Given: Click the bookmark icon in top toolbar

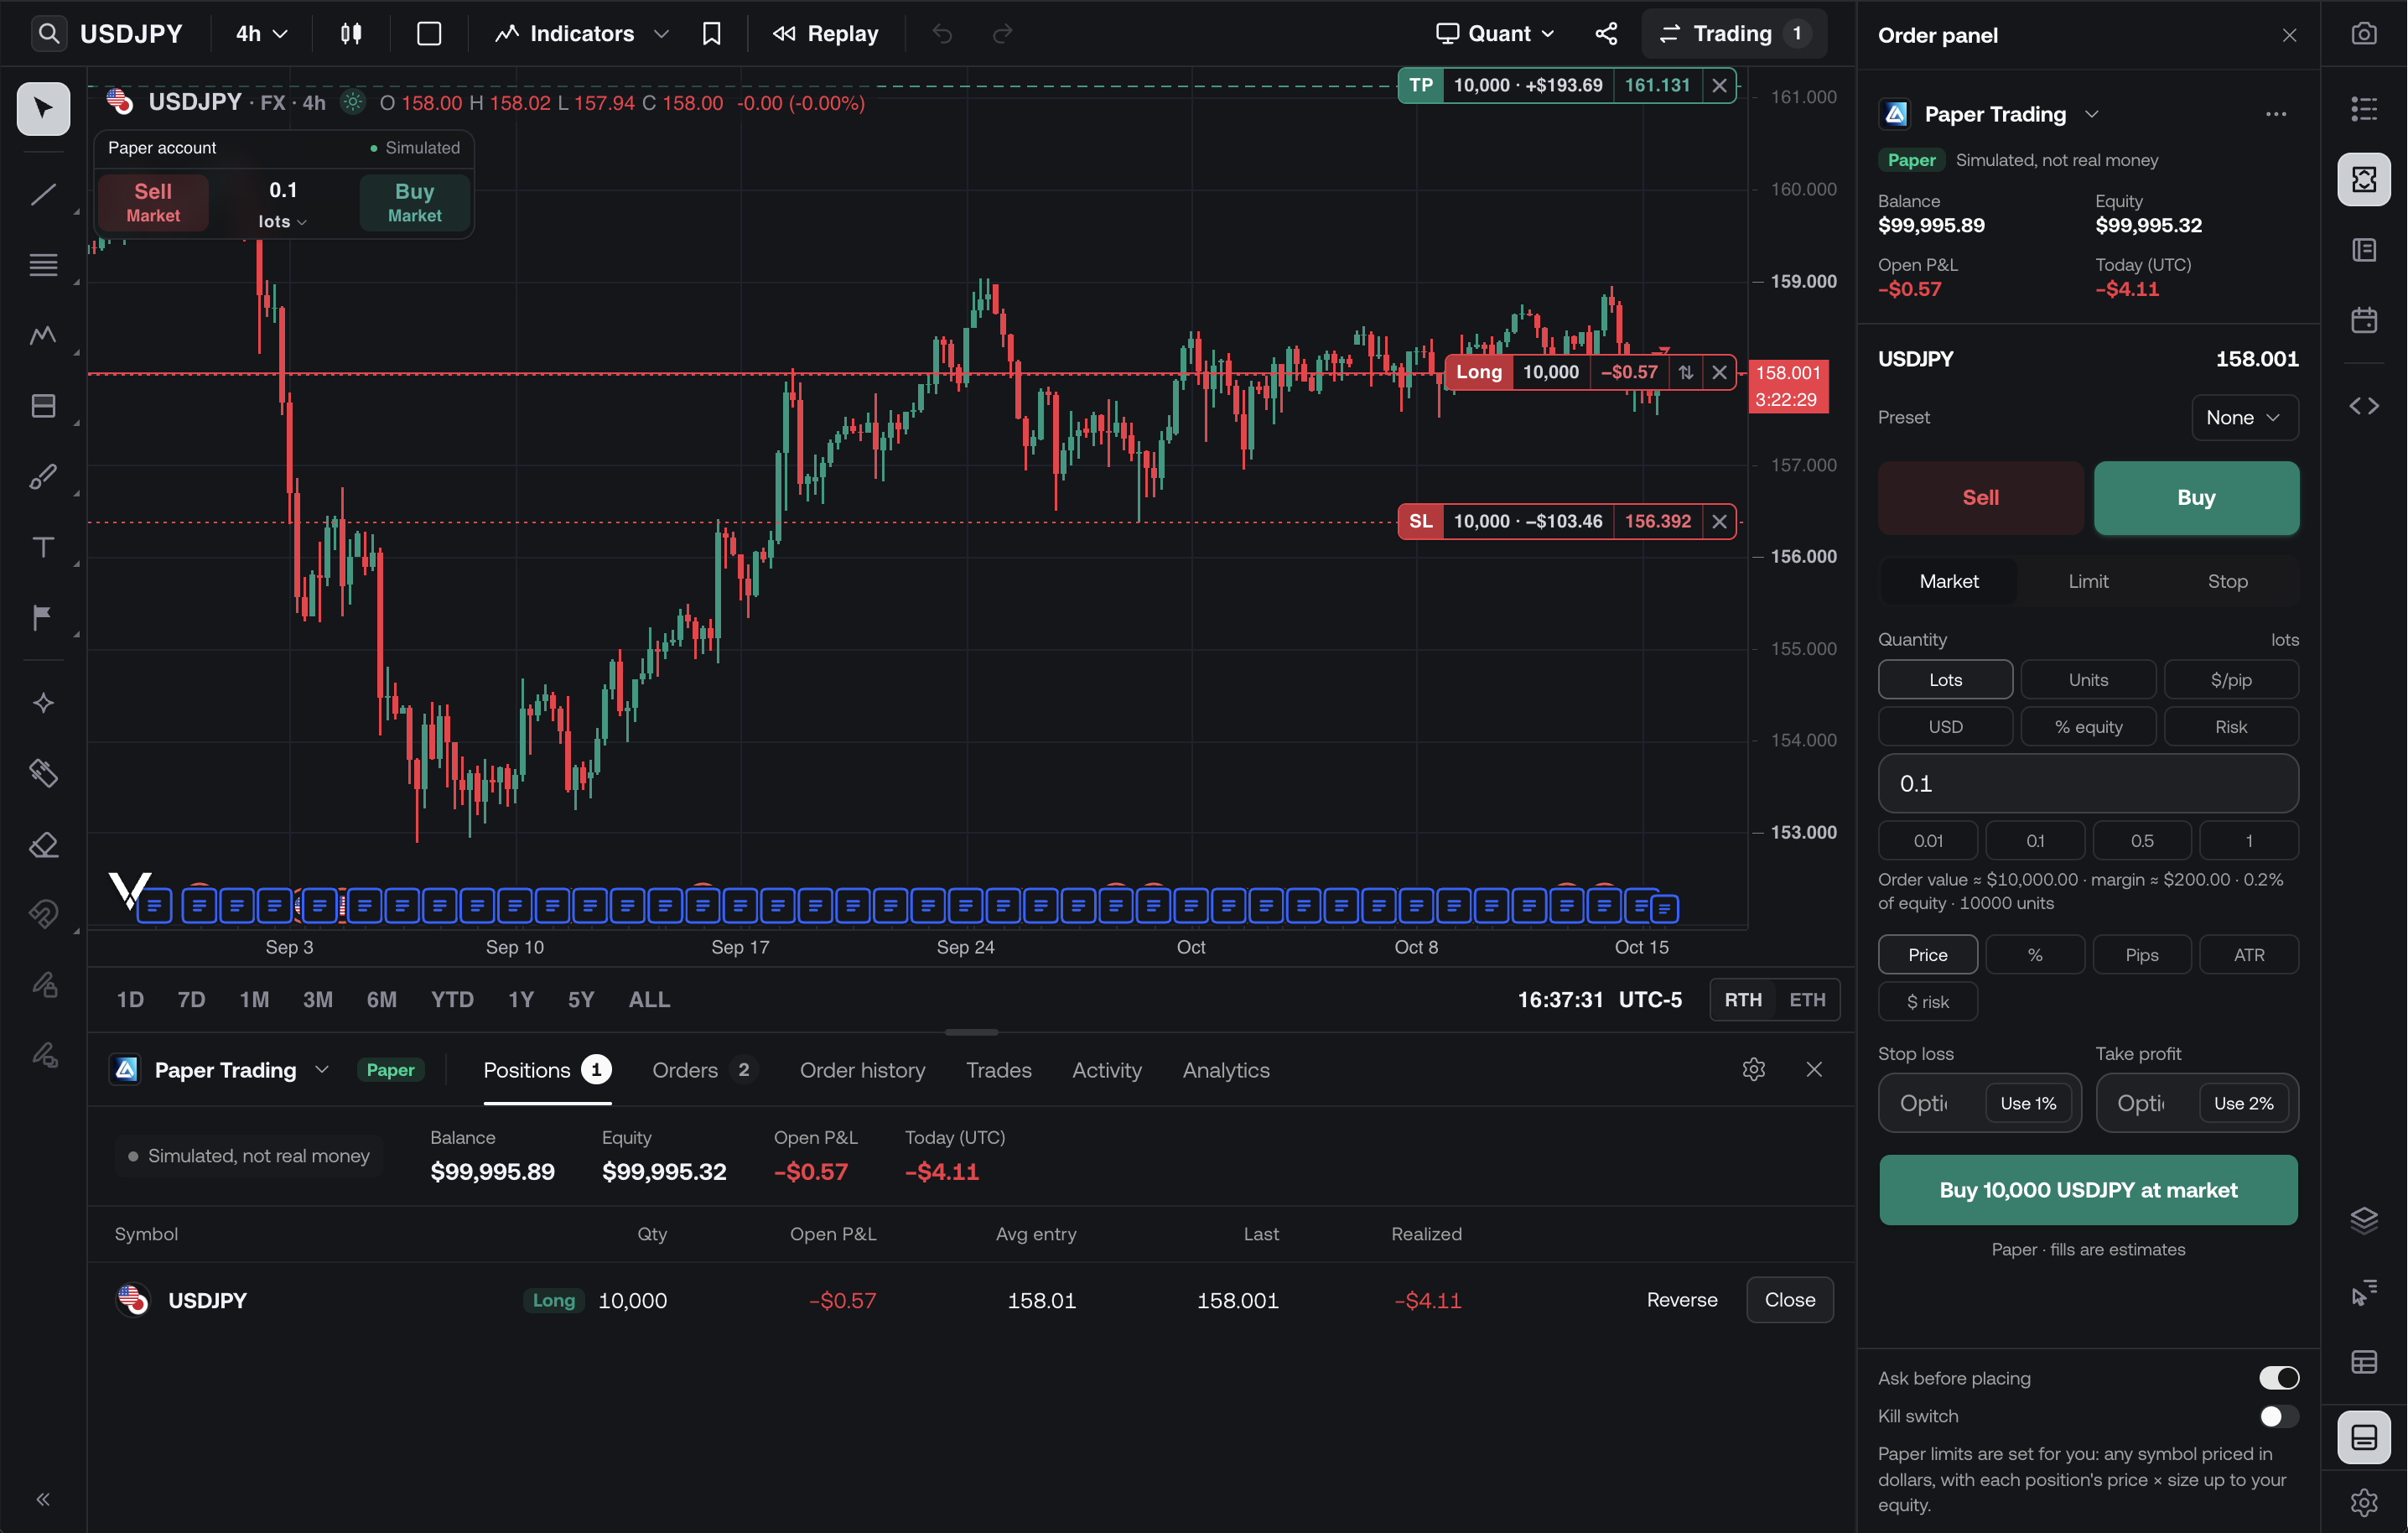Looking at the screenshot, I should tap(711, 34).
